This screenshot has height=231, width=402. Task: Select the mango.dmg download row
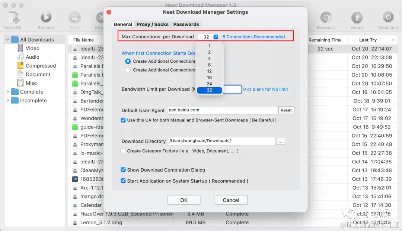[x=86, y=196]
